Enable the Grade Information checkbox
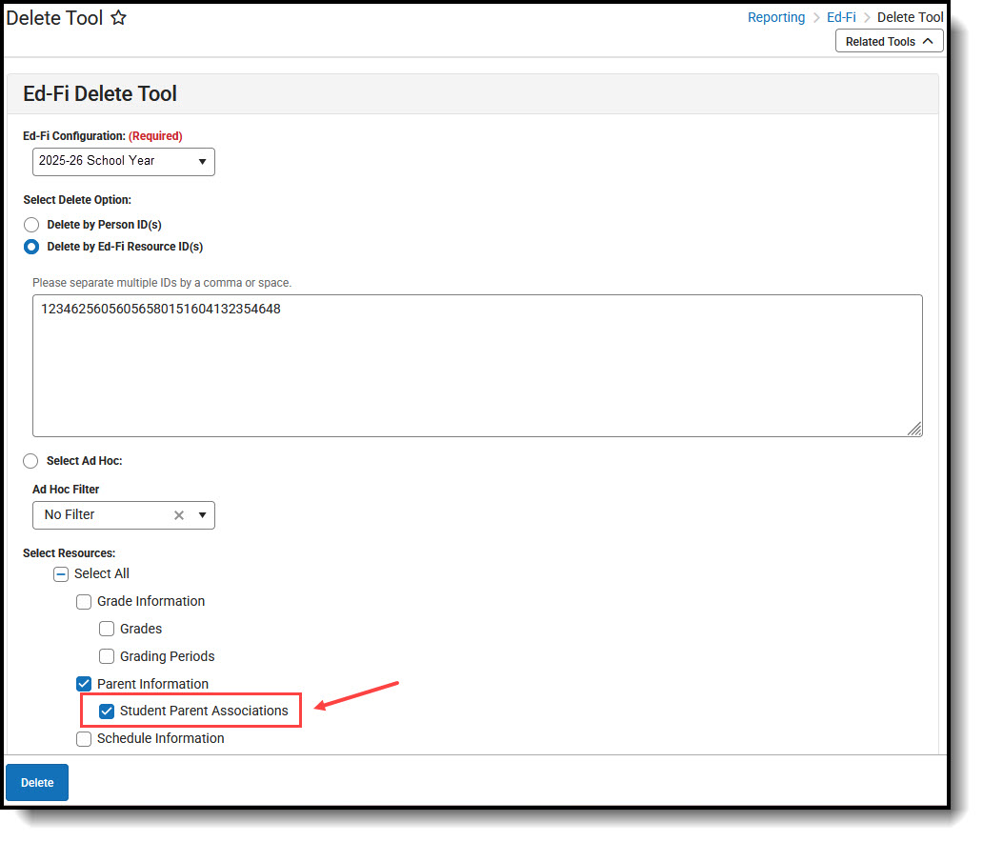Image resolution: width=983 pixels, height=842 pixels. [x=84, y=601]
